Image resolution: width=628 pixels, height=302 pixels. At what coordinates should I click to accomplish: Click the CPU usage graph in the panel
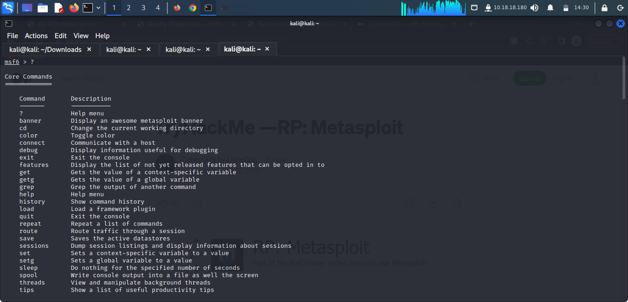coord(434,8)
